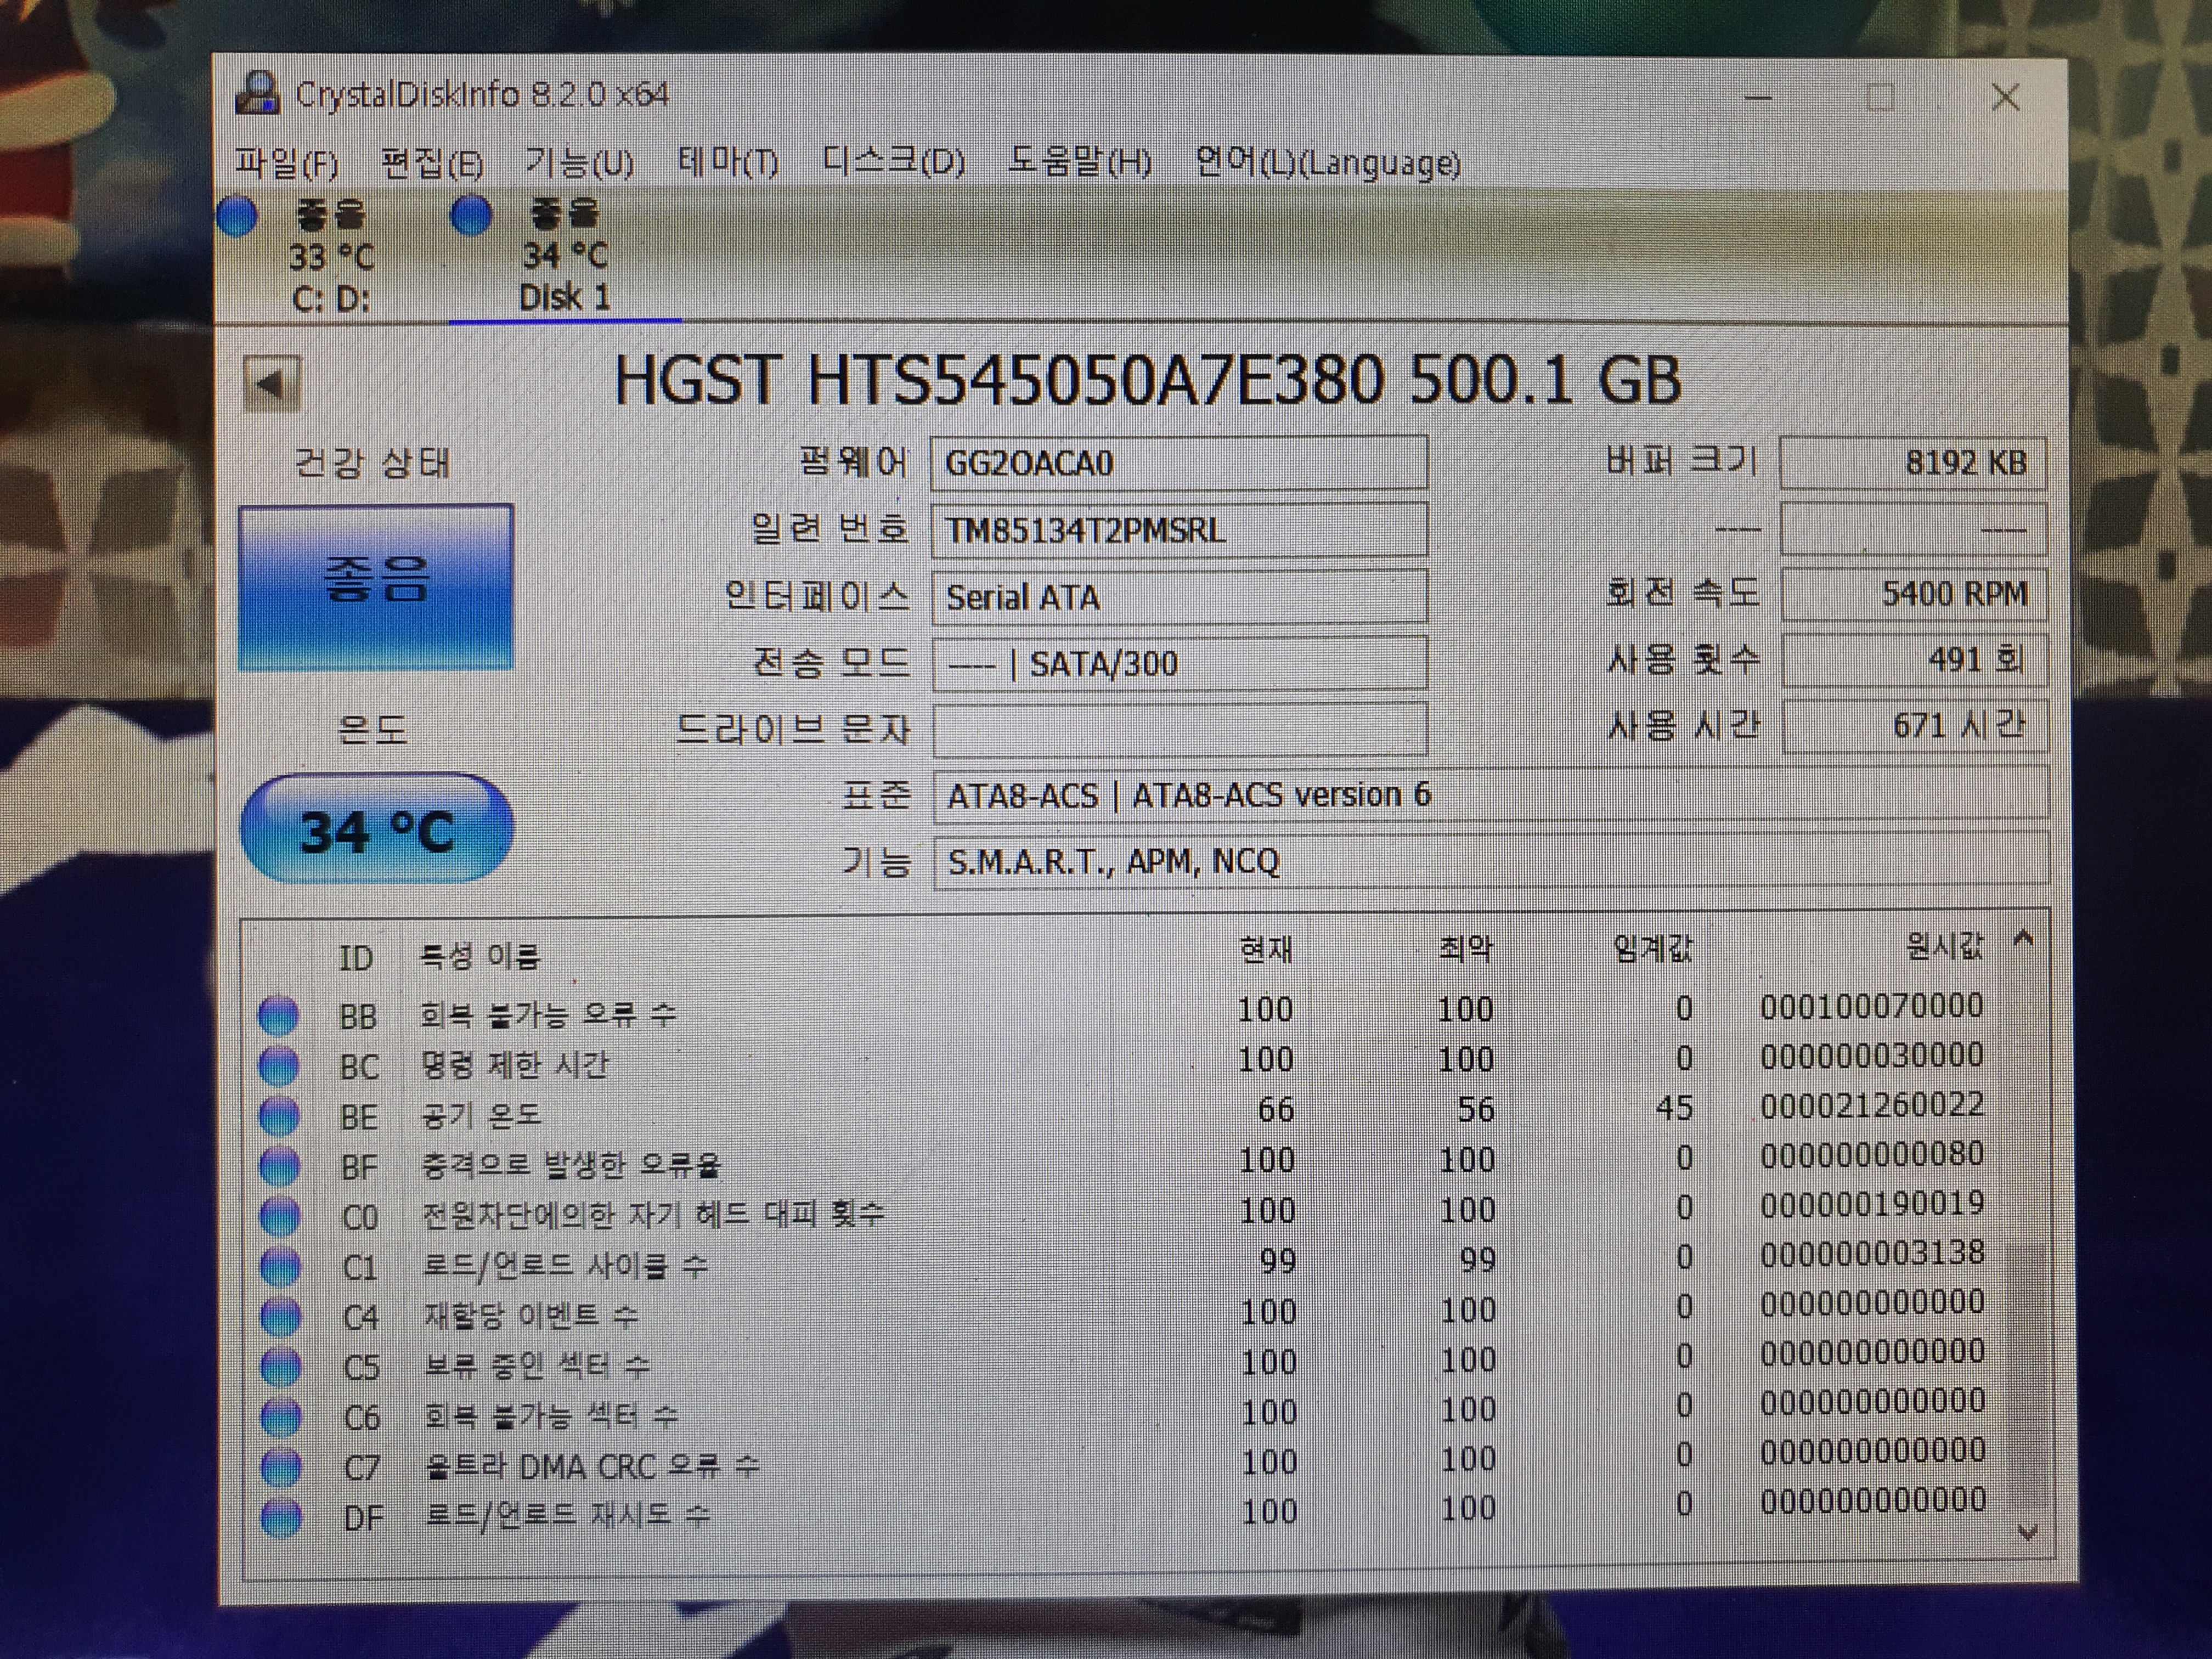The height and width of the screenshot is (1659, 2212).
Task: Open the 기능(U) menu
Action: pyautogui.click(x=579, y=162)
